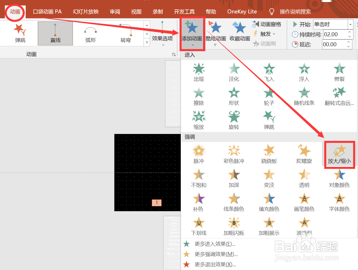Open the OneKey Lite tab
358x270 pixels.
coord(242,12)
